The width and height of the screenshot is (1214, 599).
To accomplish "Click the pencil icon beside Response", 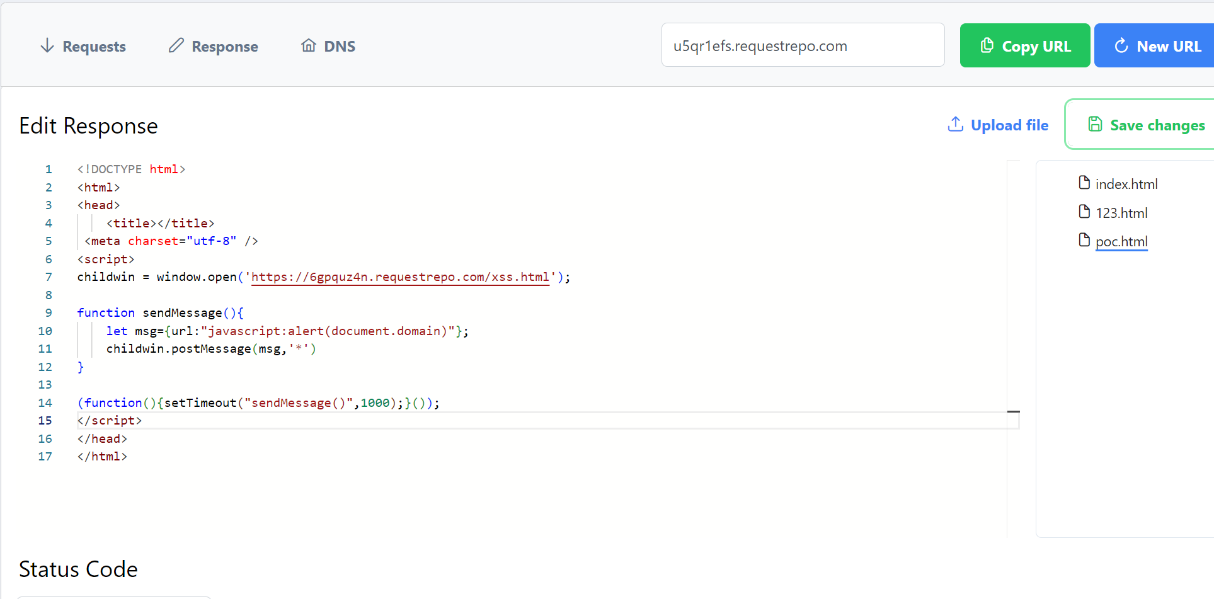I will pyautogui.click(x=176, y=45).
